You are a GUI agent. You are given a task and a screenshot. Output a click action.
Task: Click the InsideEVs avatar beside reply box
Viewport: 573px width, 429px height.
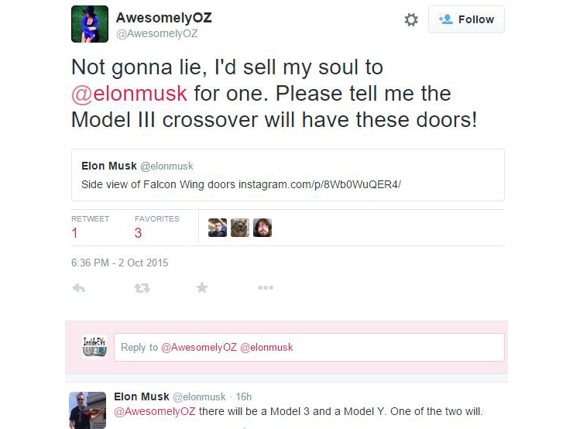[x=94, y=346]
